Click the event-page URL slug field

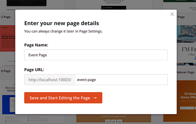pyautogui.click(x=121, y=80)
